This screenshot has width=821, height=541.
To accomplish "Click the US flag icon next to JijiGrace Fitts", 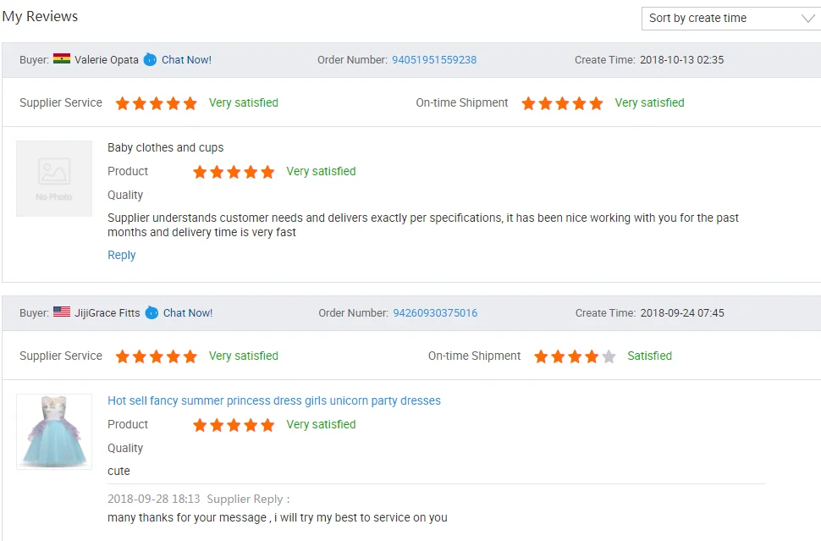I will (62, 312).
